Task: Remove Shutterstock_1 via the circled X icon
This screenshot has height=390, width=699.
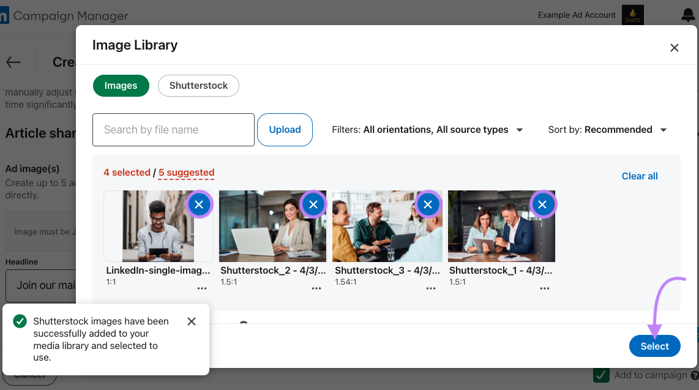Action: coord(542,204)
